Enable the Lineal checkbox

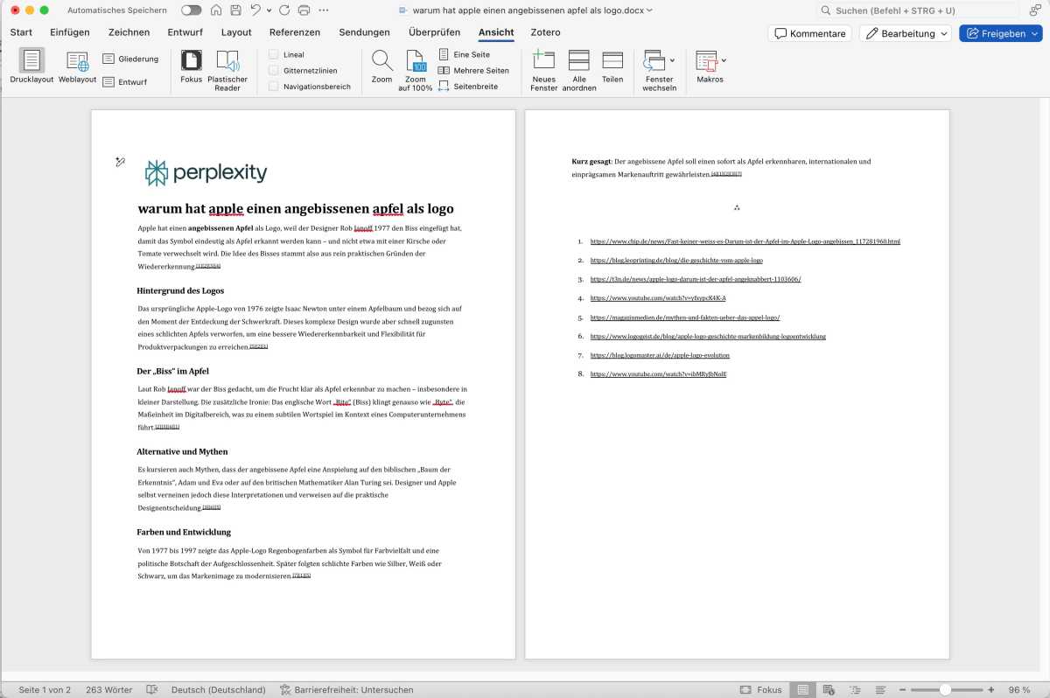(x=274, y=54)
